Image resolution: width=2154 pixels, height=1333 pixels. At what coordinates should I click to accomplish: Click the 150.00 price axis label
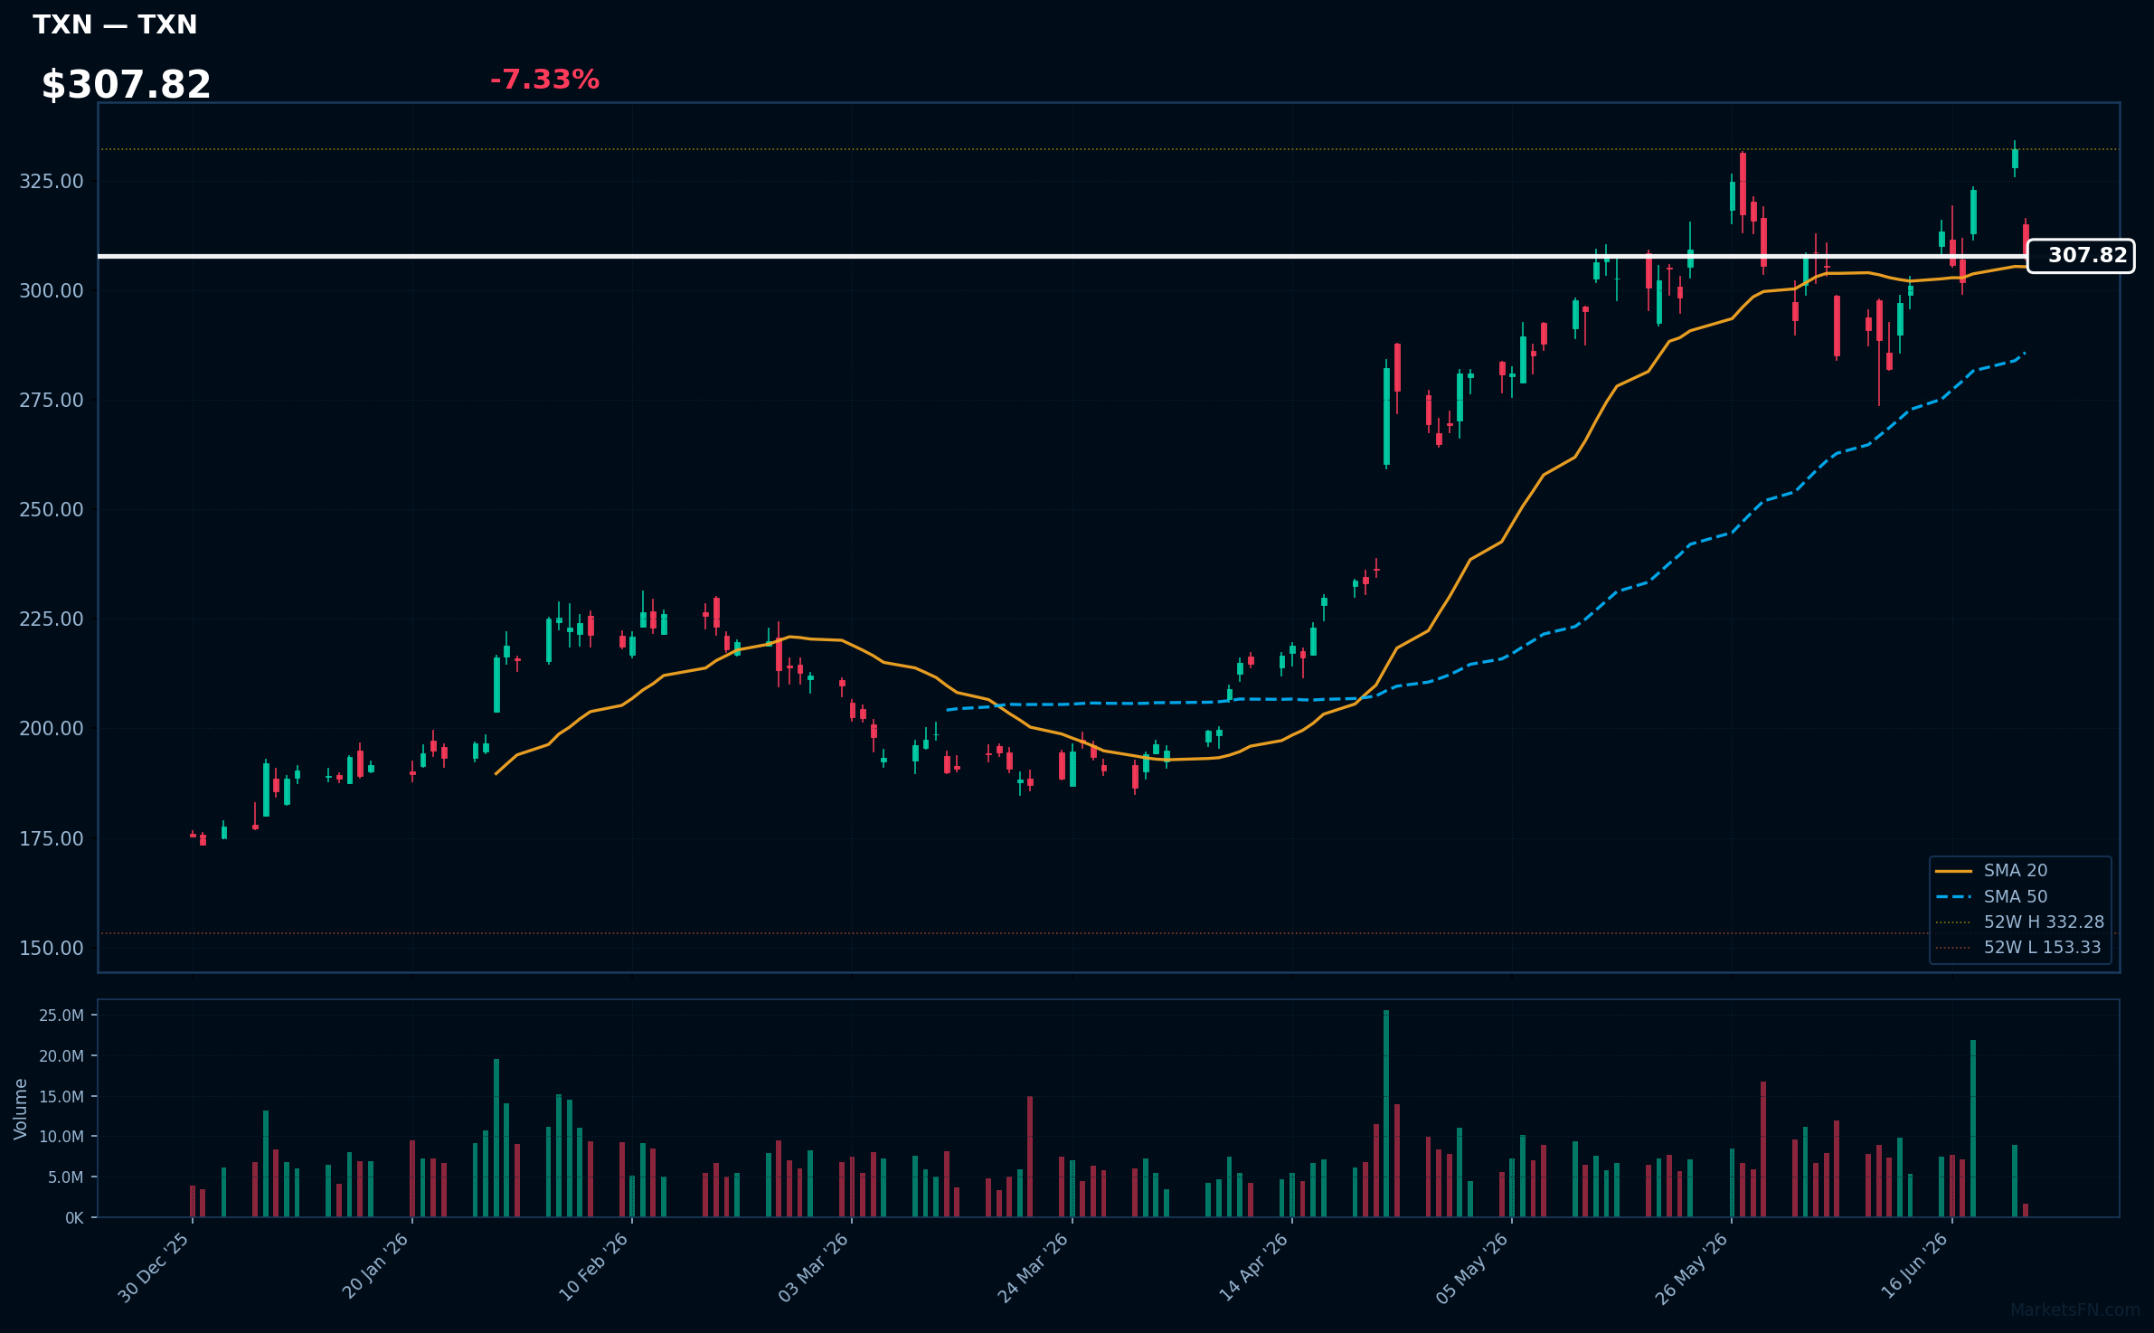click(52, 948)
